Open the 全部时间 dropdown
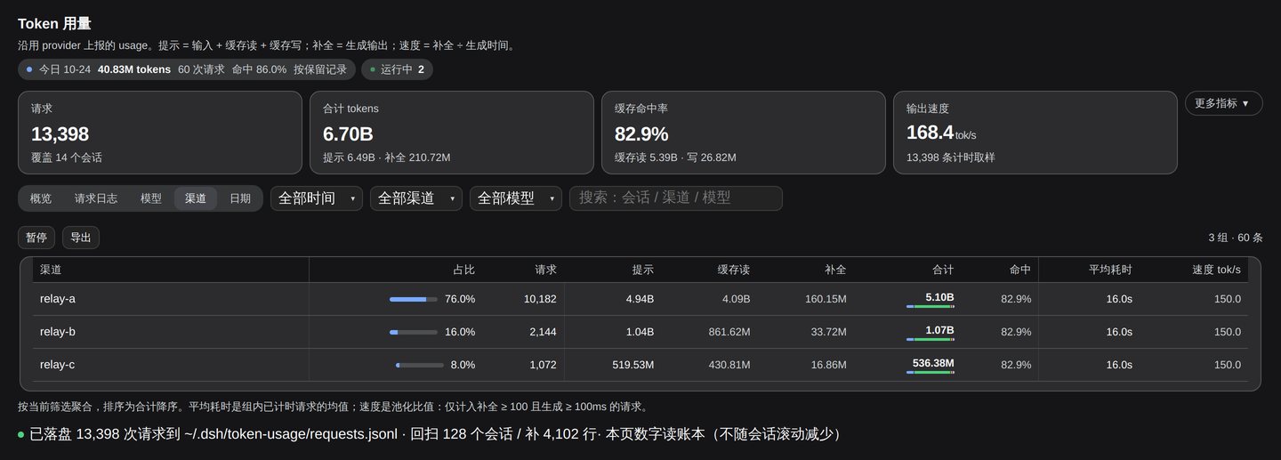Image resolution: width=1281 pixels, height=460 pixels. point(317,198)
